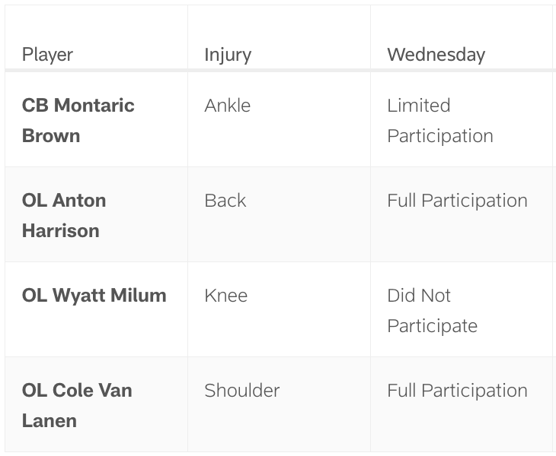Select the CB Montaric Brown player cell
This screenshot has height=456, width=556.
pyautogui.click(x=78, y=120)
